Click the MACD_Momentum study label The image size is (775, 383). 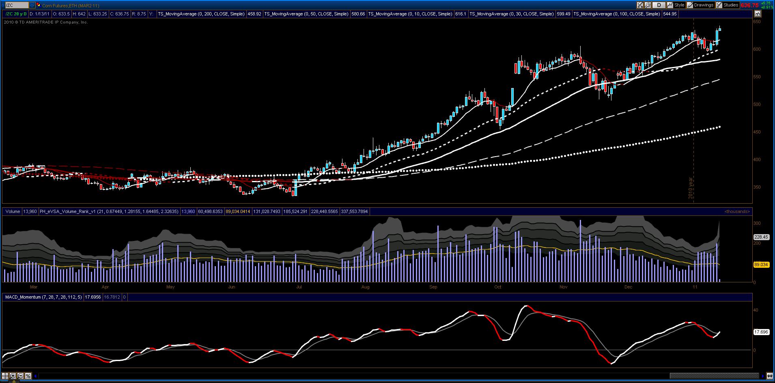click(x=43, y=297)
